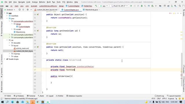Toggle the Build Variants sidebar button
The image size is (185, 104).
pos(1,87)
